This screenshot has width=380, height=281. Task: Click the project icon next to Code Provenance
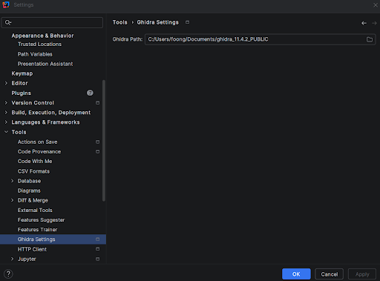point(98,151)
